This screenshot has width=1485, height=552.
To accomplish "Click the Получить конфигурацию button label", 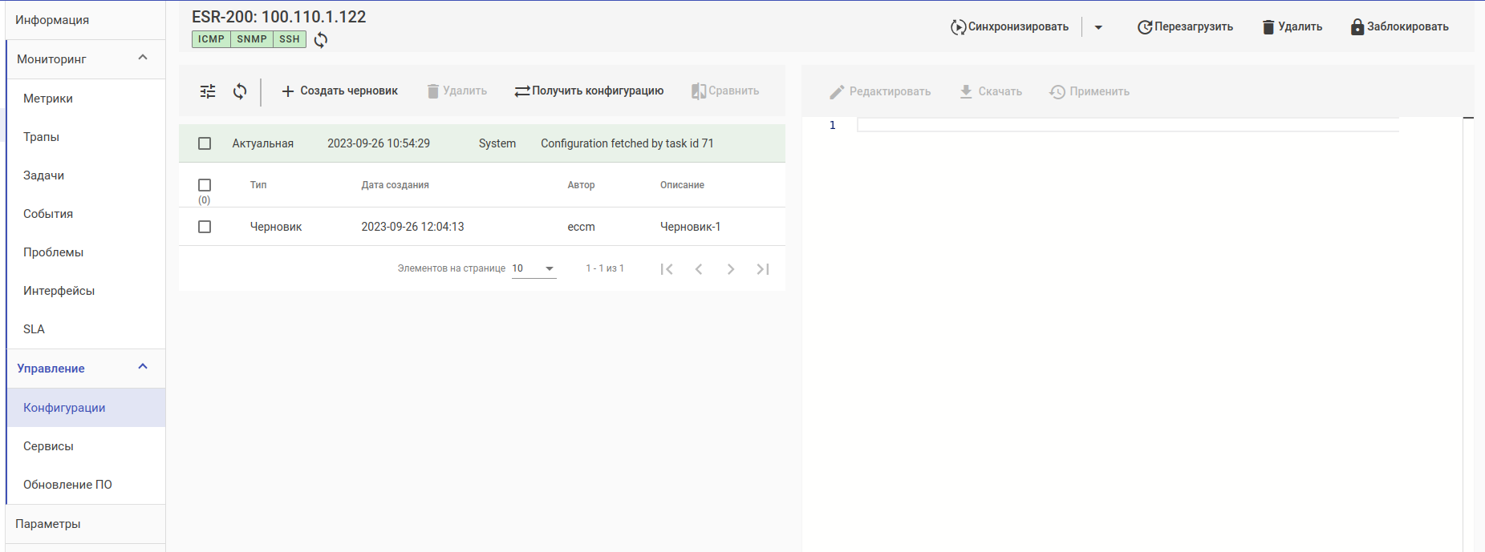I will [598, 91].
